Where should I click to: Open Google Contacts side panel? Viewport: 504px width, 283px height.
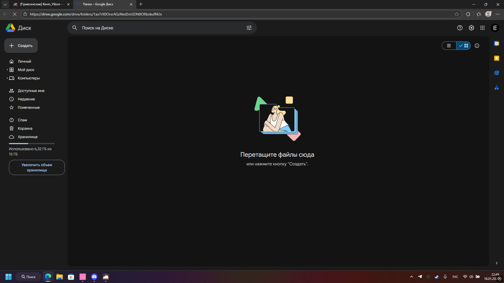pos(496,88)
